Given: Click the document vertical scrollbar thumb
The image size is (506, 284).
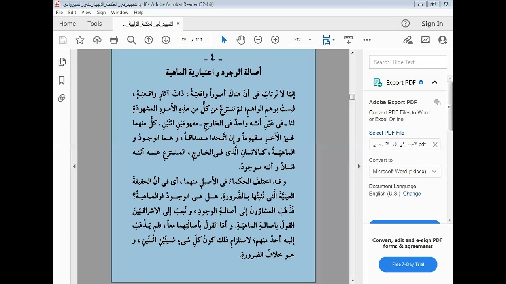Looking at the screenshot, I should (x=352, y=97).
